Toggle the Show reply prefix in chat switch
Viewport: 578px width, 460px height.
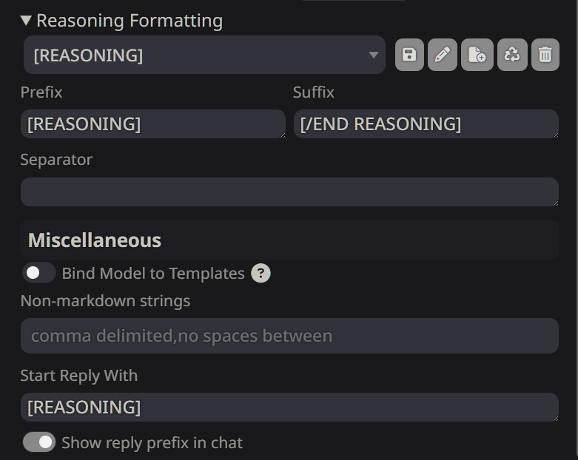38,442
